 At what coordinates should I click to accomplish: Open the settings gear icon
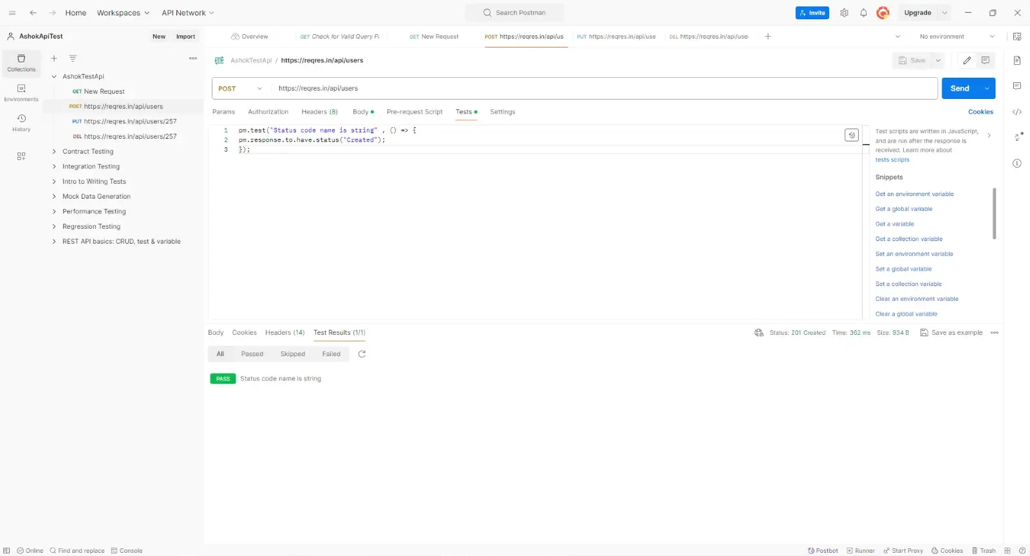point(844,13)
